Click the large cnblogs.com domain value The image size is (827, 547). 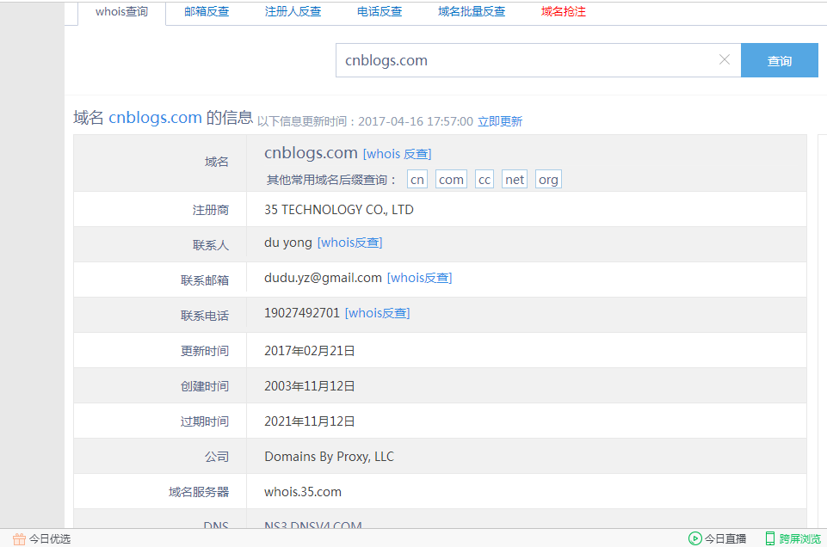[311, 152]
